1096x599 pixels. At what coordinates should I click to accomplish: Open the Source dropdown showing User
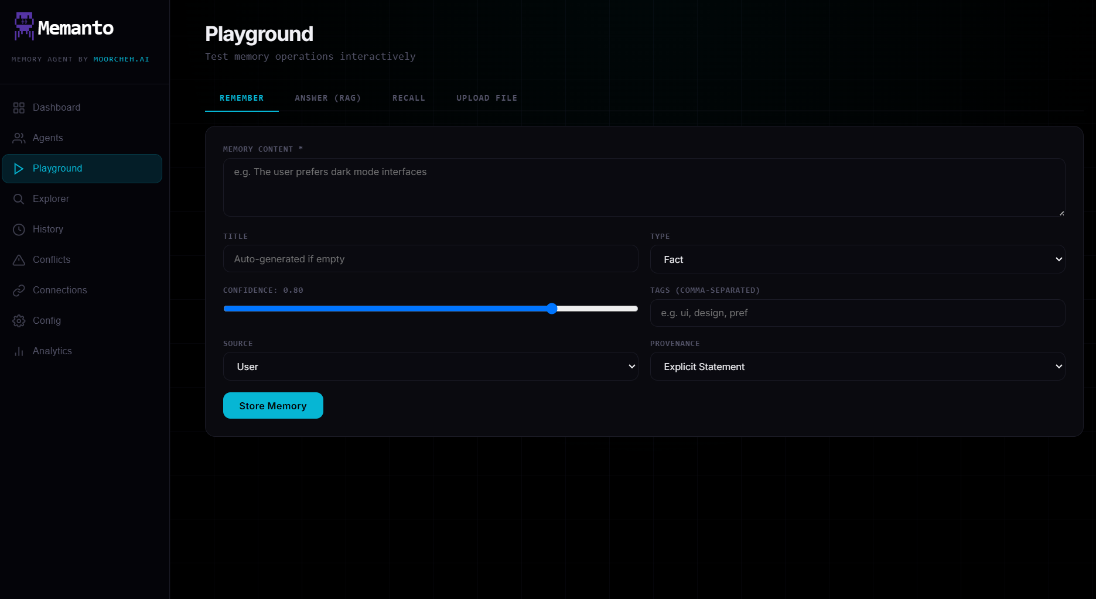point(431,367)
